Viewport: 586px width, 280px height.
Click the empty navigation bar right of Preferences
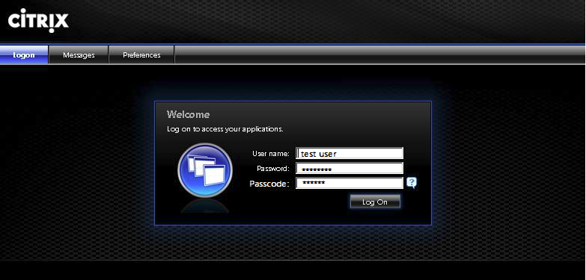point(379,55)
